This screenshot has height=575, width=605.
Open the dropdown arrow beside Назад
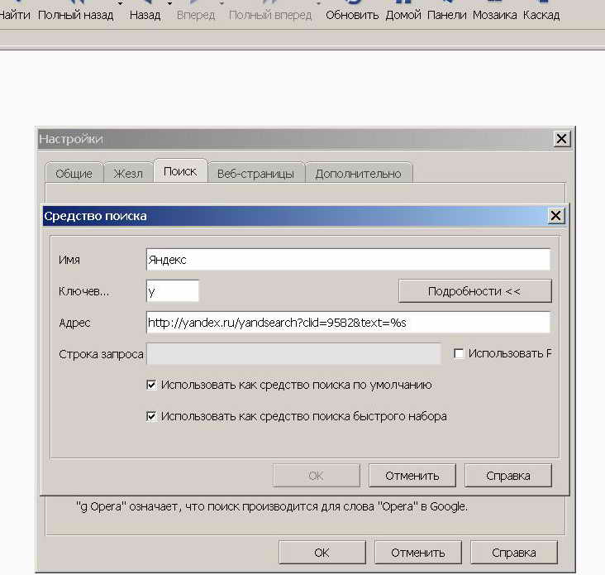pyautogui.click(x=169, y=5)
